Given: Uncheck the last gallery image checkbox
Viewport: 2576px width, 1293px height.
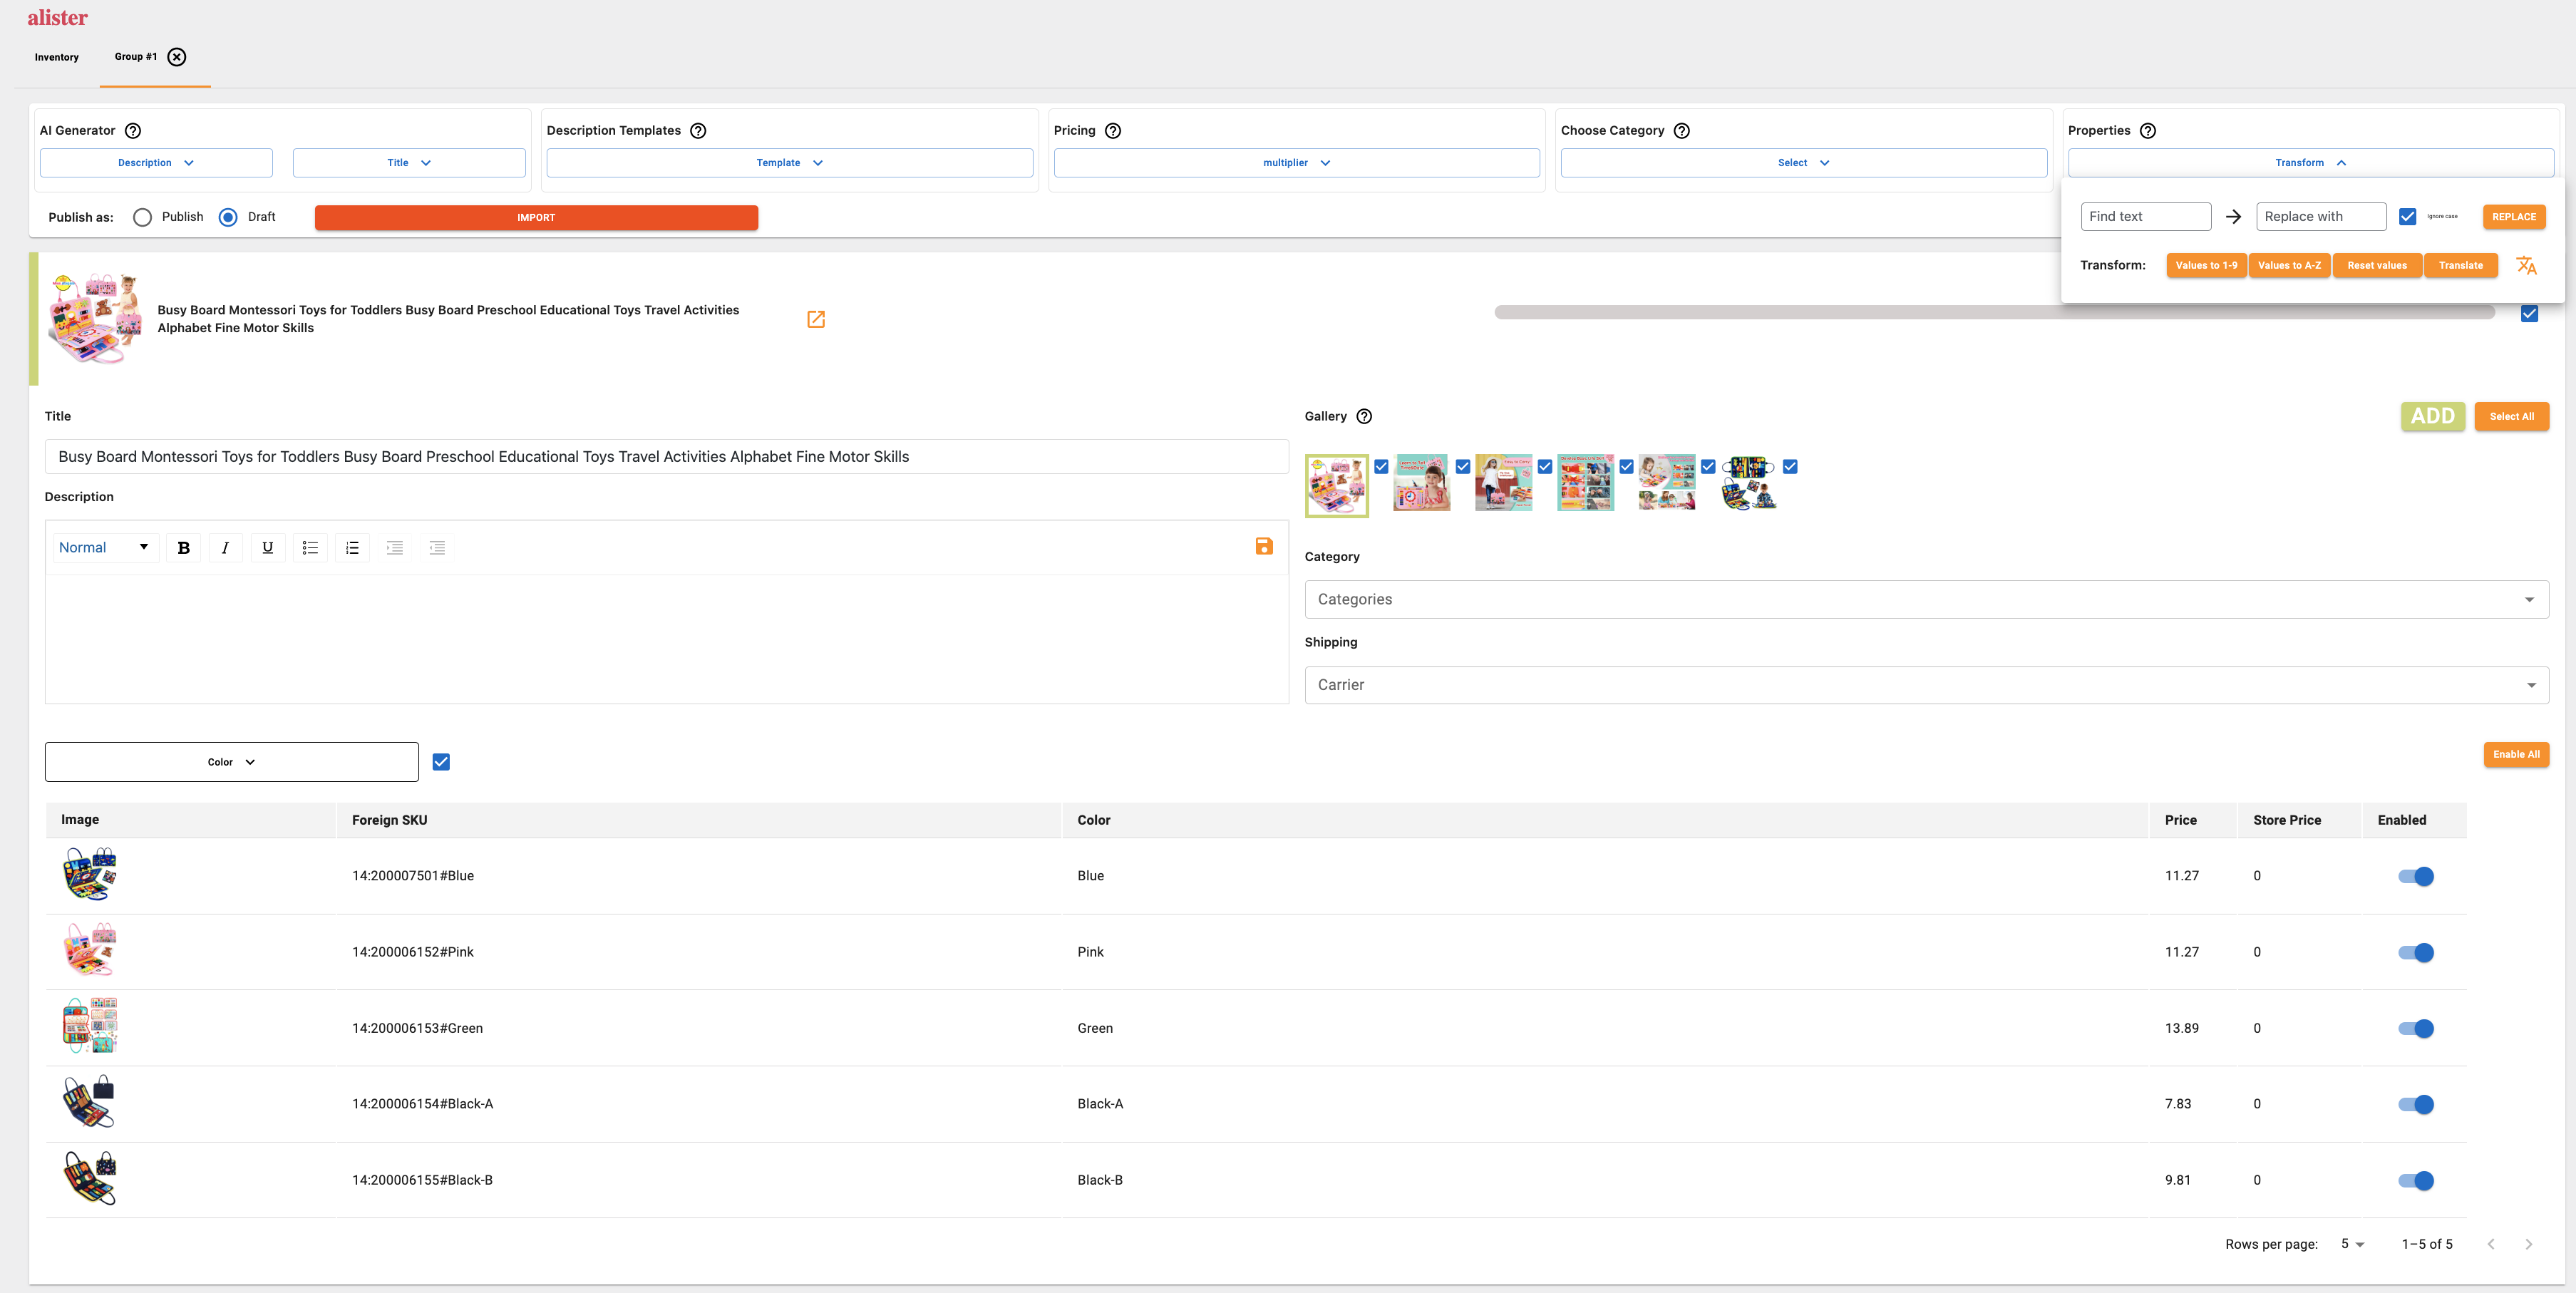Looking at the screenshot, I should [1790, 467].
